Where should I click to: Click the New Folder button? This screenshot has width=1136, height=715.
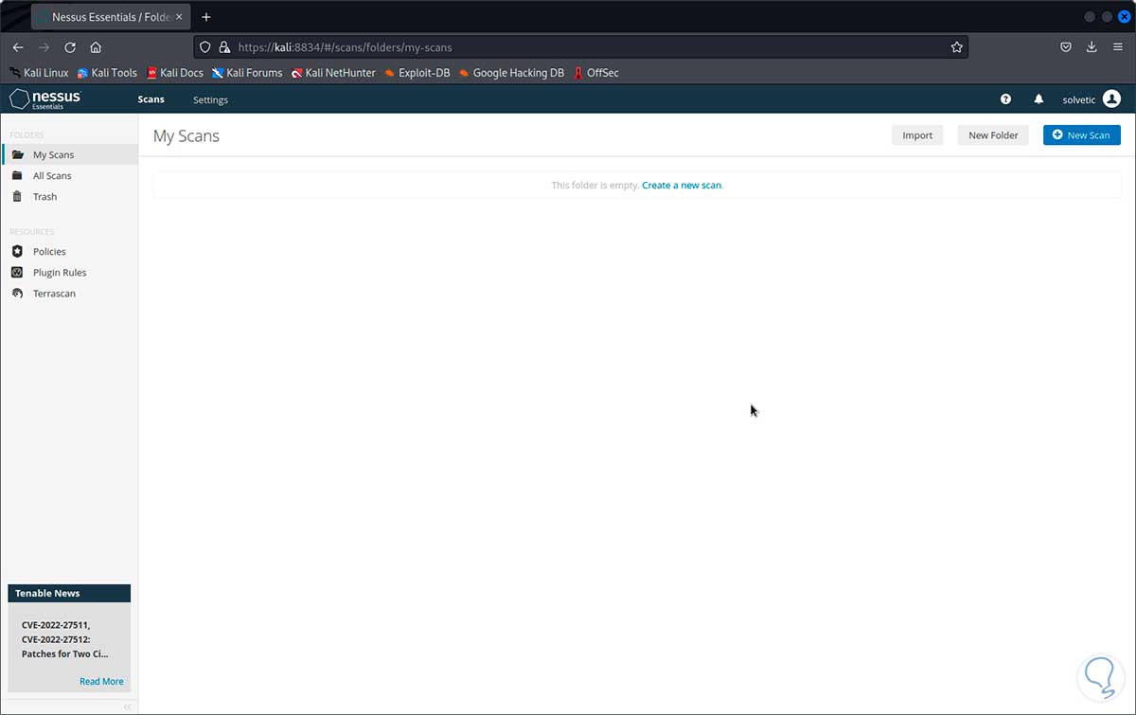(993, 135)
